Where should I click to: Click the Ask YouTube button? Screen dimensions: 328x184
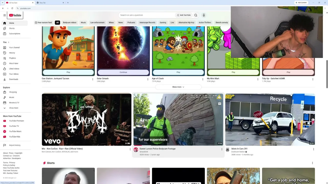point(184,15)
